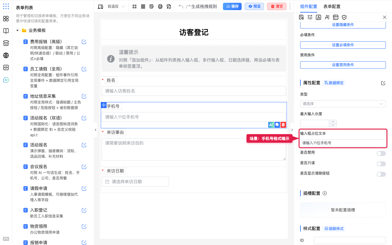392x245 pixels.
Task: Click the 预览 button
Action: point(254,6)
